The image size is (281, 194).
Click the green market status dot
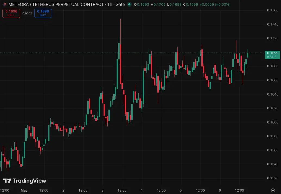point(129,4)
